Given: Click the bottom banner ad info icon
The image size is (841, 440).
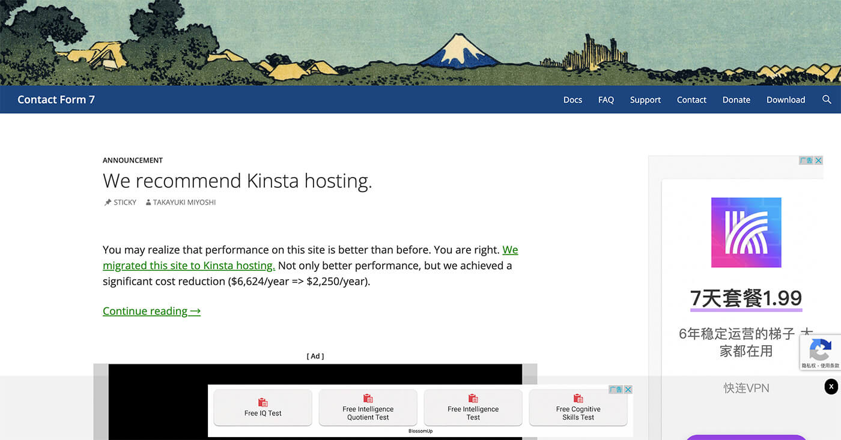Looking at the screenshot, I should pos(616,390).
